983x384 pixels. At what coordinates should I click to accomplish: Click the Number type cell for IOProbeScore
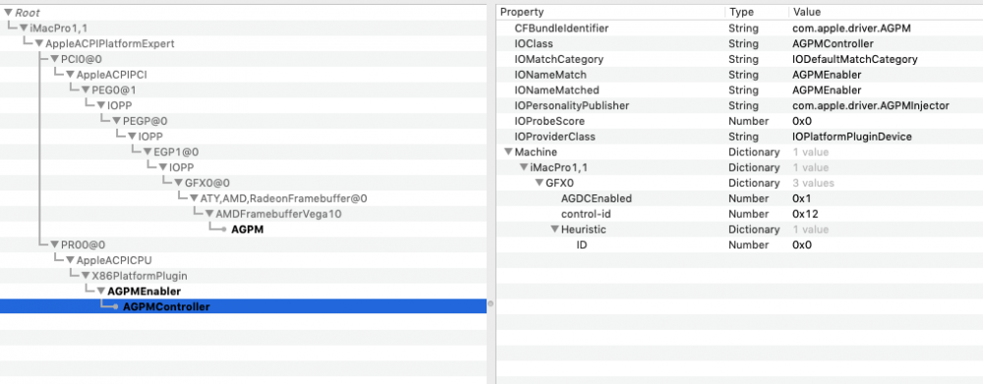pyautogui.click(x=748, y=121)
